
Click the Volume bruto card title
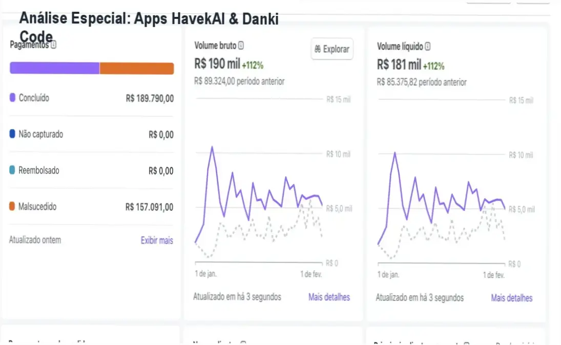point(215,46)
